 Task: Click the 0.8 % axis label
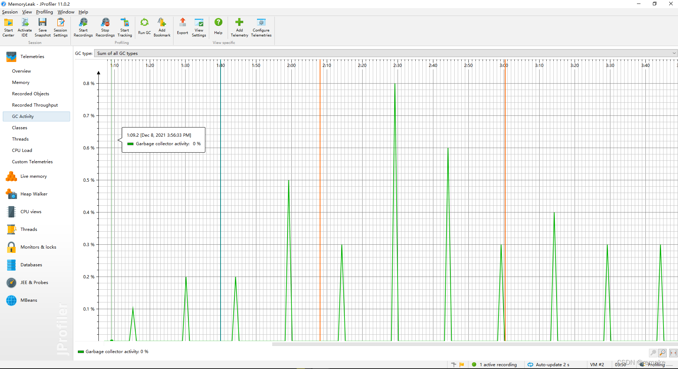coord(89,84)
